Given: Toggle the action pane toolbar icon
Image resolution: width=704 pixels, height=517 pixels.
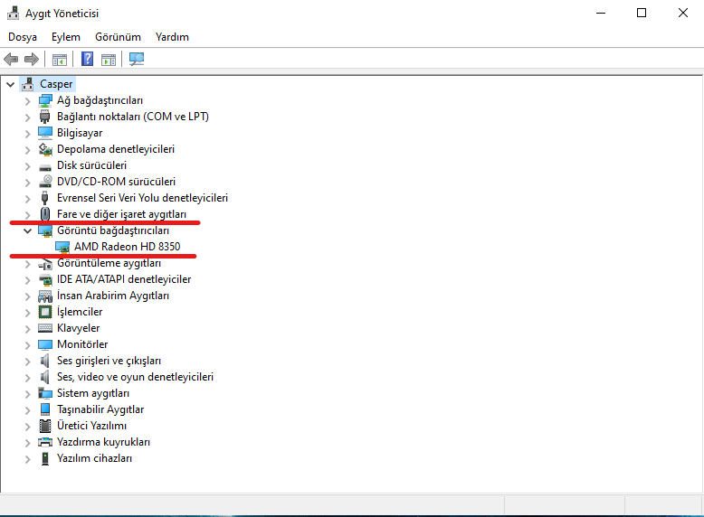Looking at the screenshot, I should coord(109,59).
